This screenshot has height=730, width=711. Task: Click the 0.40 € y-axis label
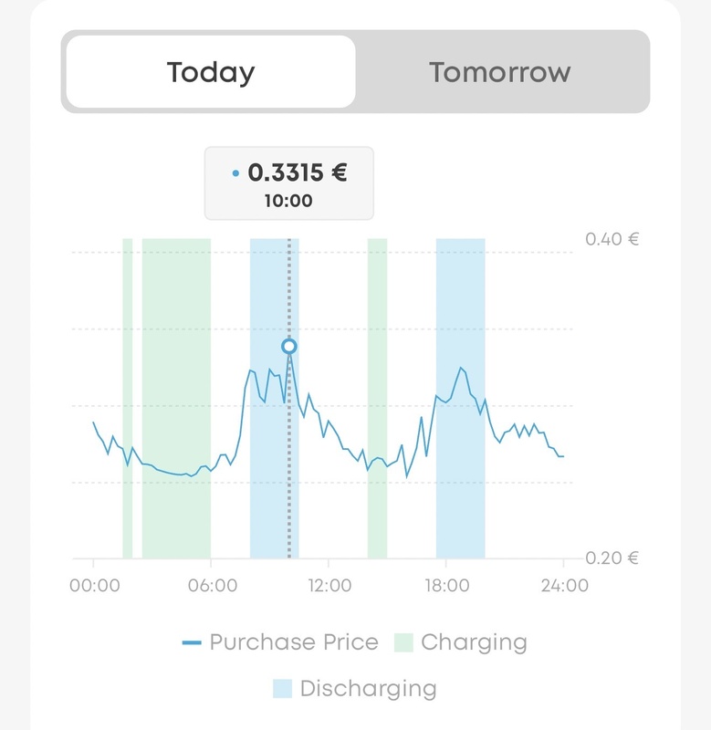pyautogui.click(x=611, y=240)
